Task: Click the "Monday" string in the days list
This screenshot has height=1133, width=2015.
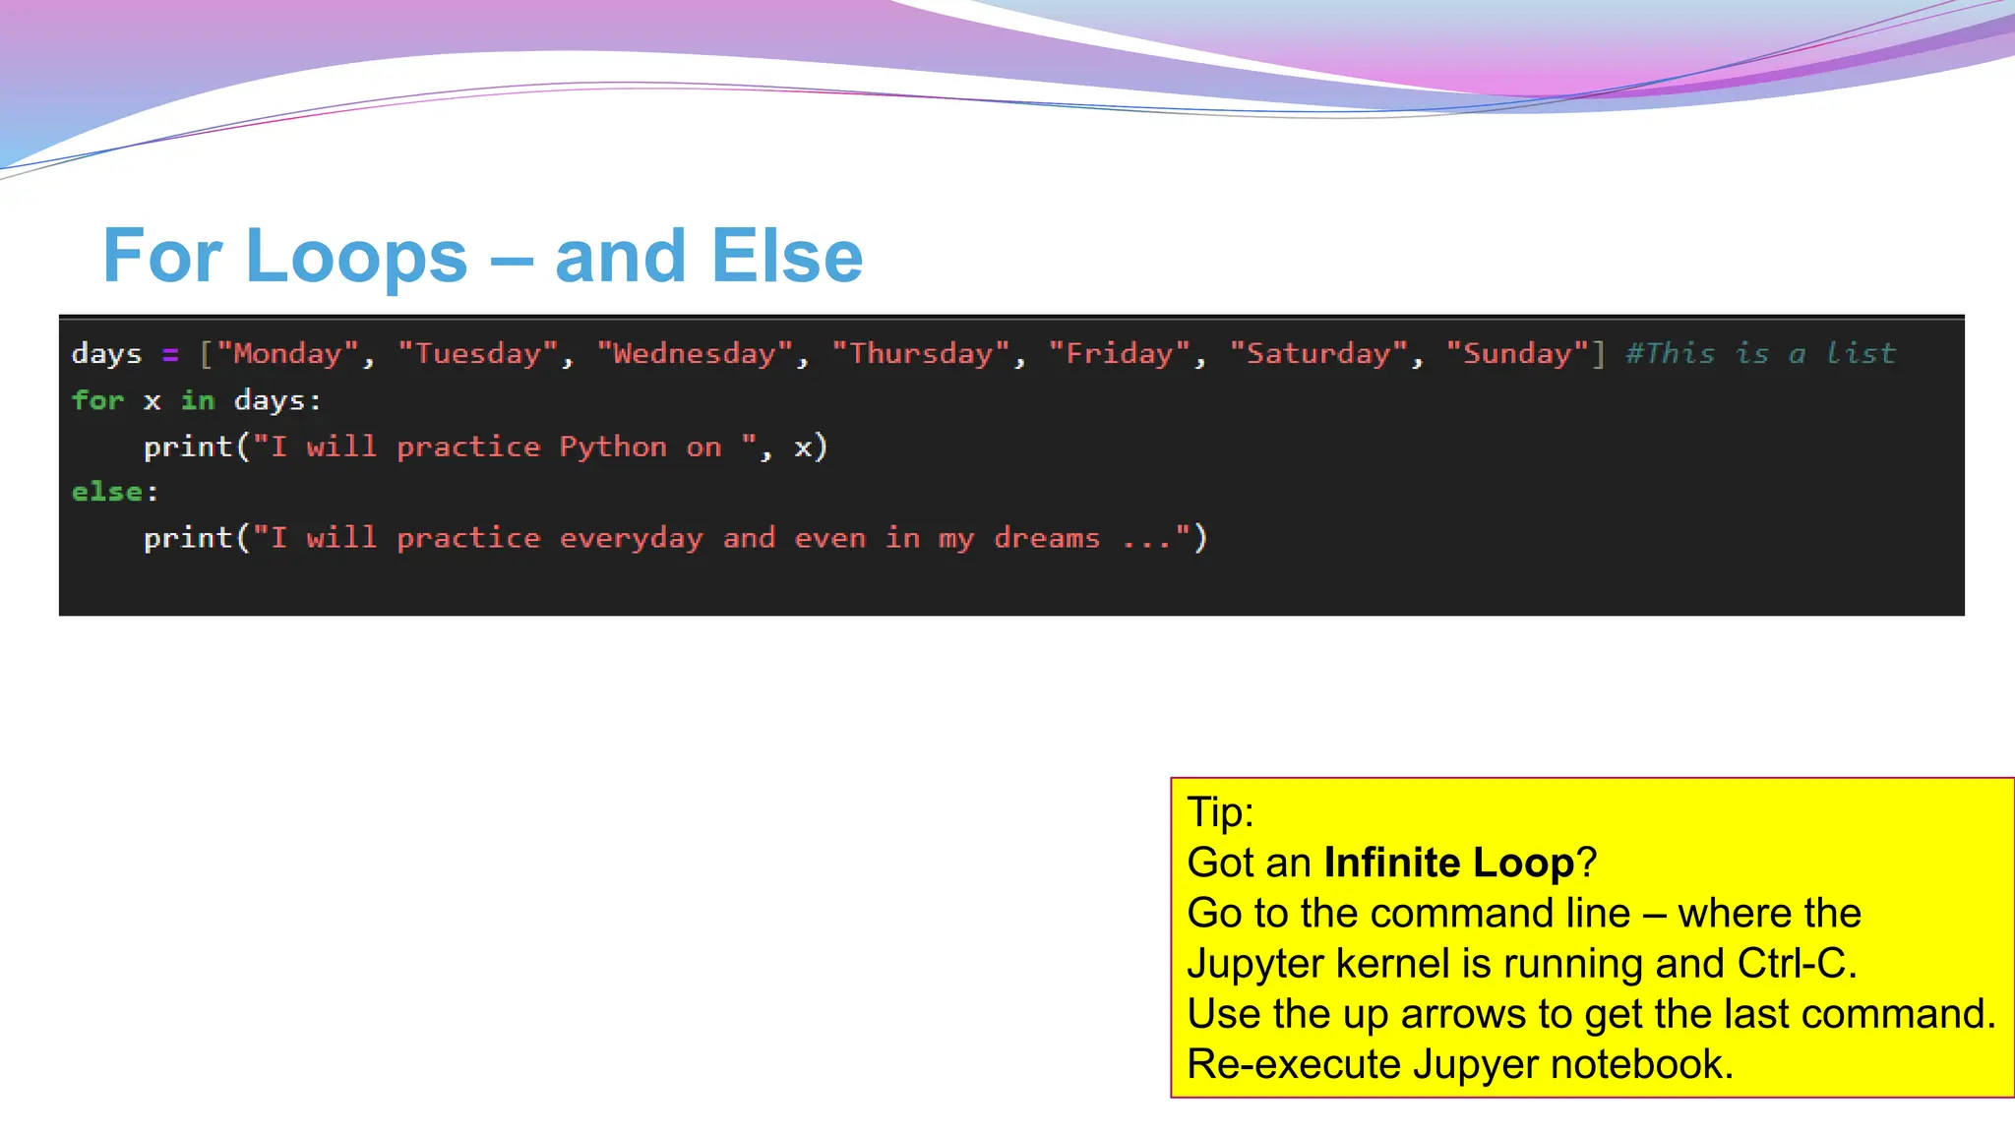Action: pyautogui.click(x=288, y=353)
